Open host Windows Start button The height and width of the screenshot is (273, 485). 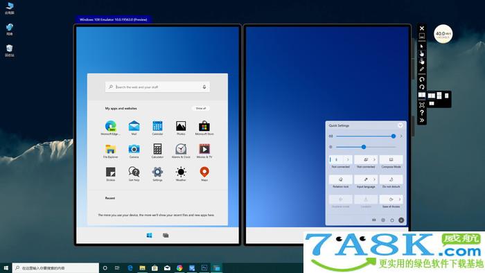tap(6, 268)
